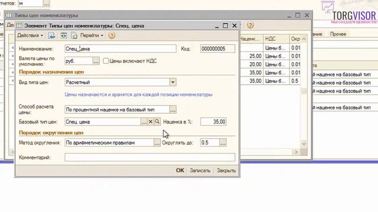Click horizontal scrollbar right arrow in list
This screenshot has width=378, height=212.
(x=296, y=152)
